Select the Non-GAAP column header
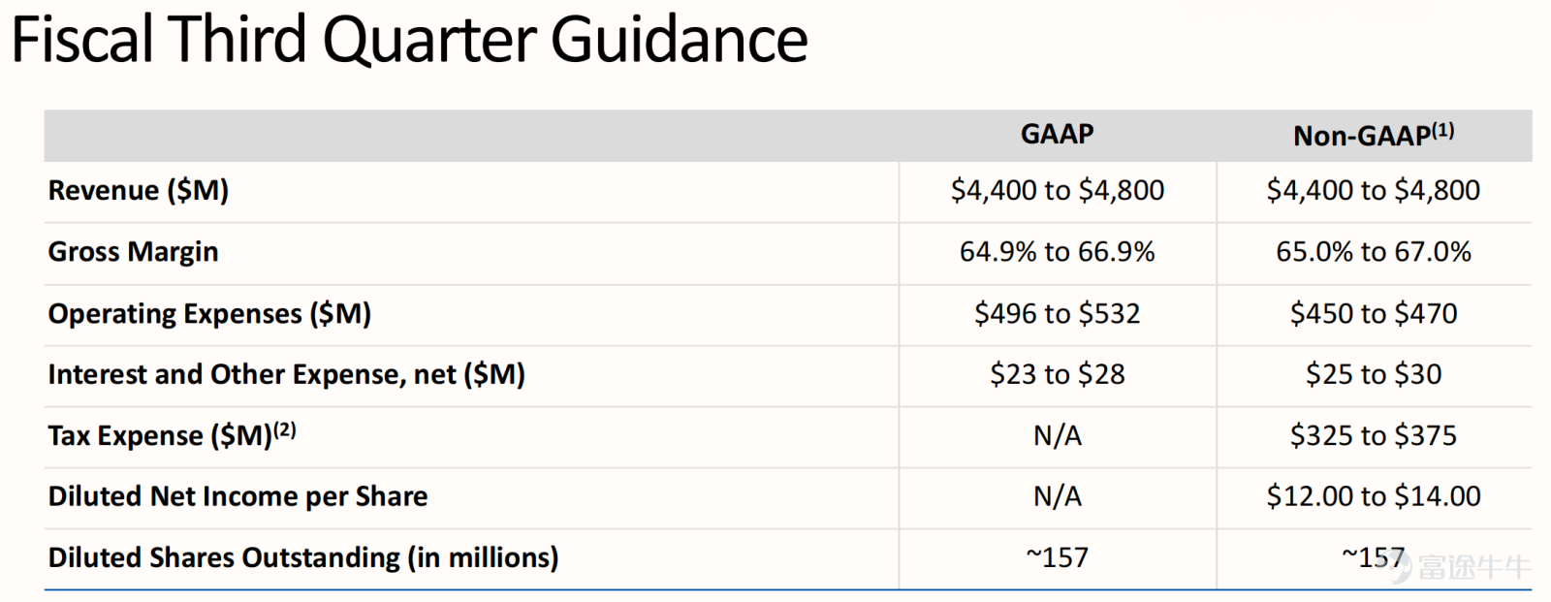 pyautogui.click(x=1373, y=135)
